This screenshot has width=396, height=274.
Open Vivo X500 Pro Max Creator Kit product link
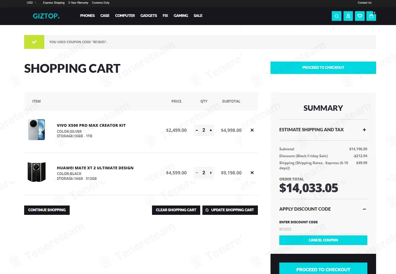(x=91, y=126)
